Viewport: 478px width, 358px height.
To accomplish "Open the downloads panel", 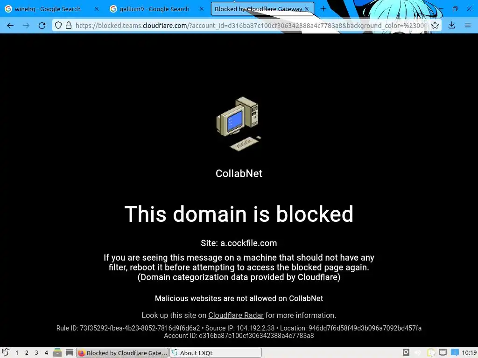I will pos(452,26).
